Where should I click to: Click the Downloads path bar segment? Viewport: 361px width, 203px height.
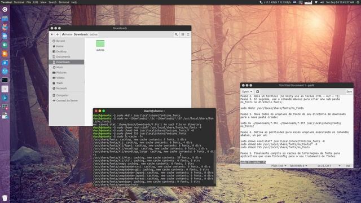81,34
